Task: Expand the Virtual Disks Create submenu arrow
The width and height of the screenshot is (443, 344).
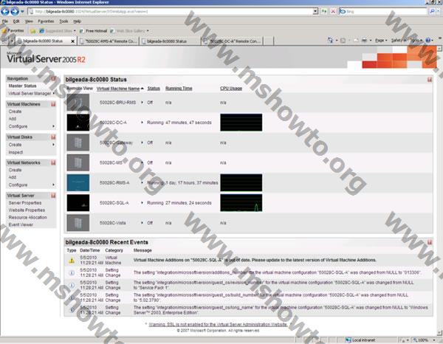Action: point(54,145)
